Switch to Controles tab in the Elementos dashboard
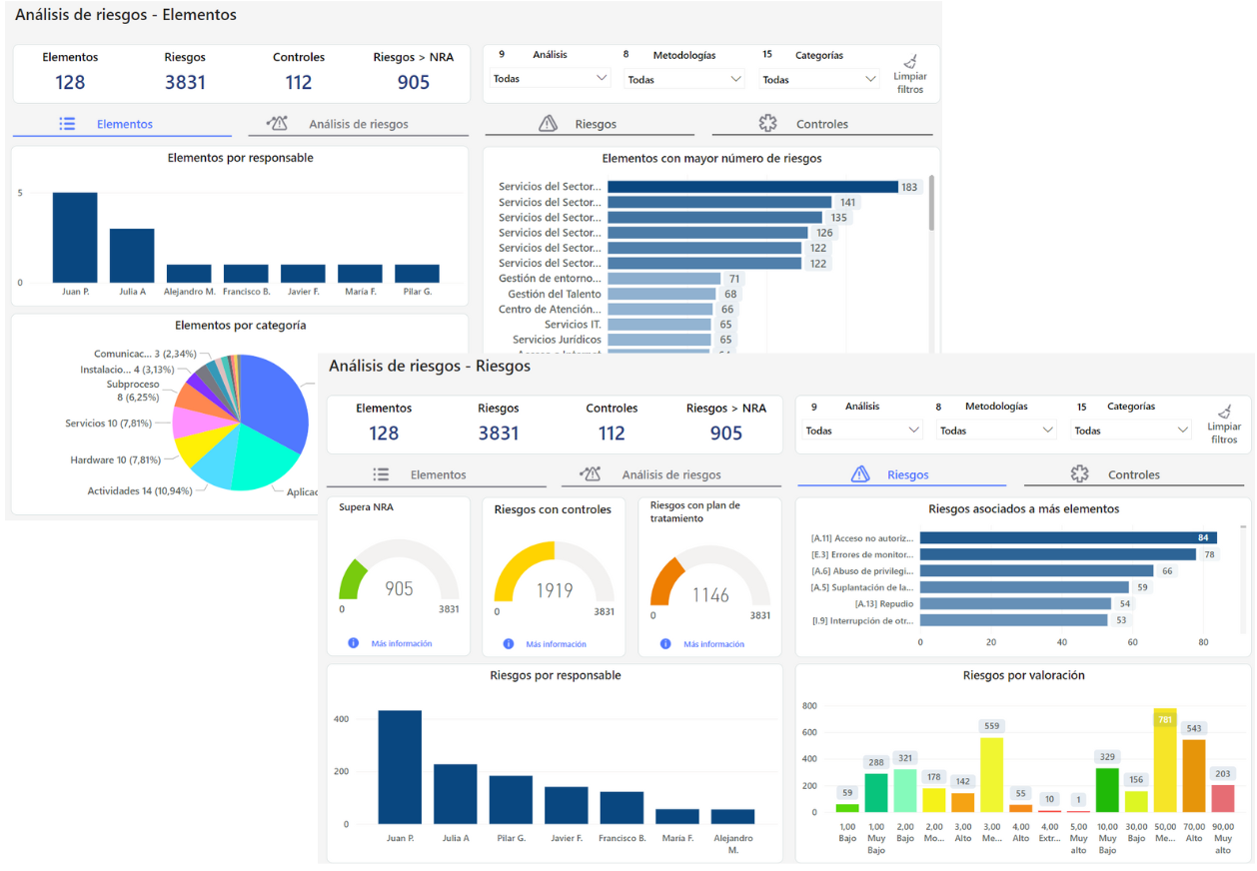The image size is (1257, 871). point(821,124)
